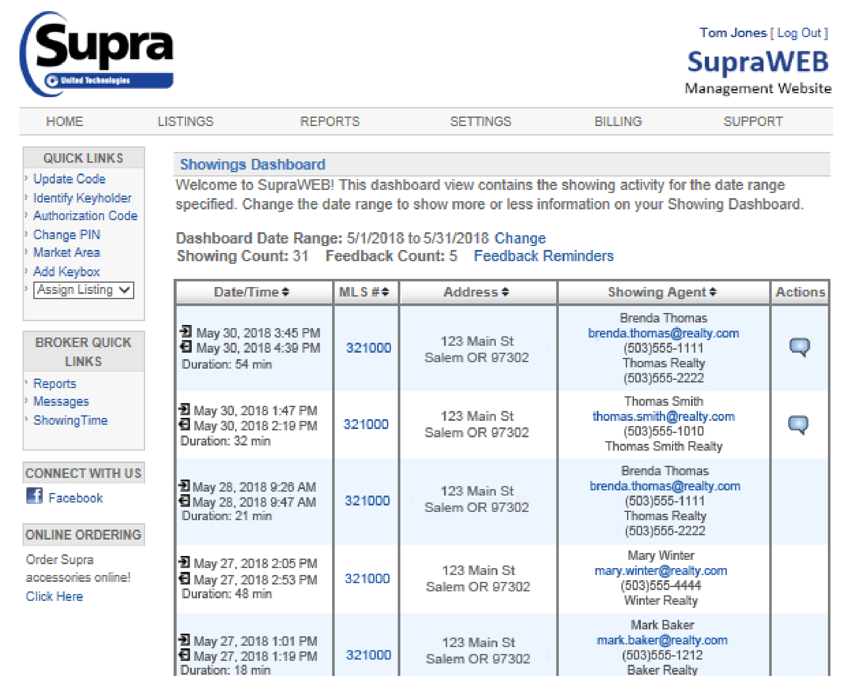Click 'Duration: 21 min' text
Image resolution: width=862 pixels, height=676 pixels.
[227, 516]
